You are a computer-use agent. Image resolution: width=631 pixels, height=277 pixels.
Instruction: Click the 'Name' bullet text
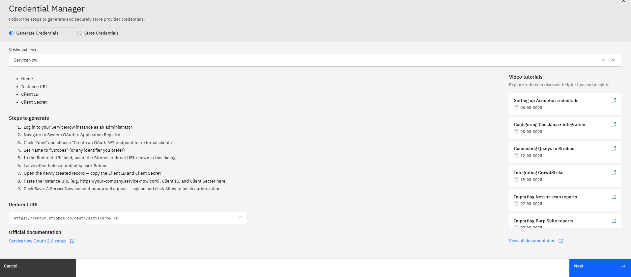tap(27, 79)
